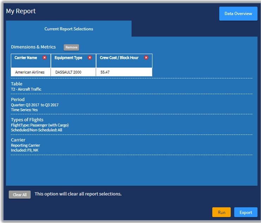Screen dimensions: 261x223
Task: Click the Crew Cost / Block Hour header text
Action: 119,58
